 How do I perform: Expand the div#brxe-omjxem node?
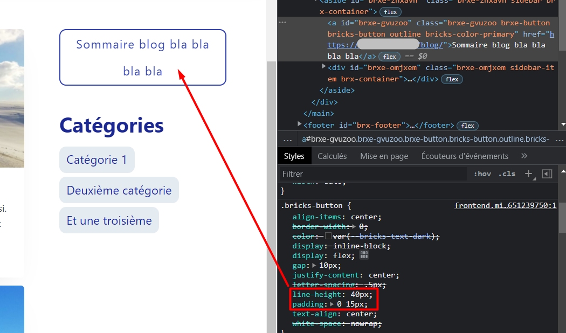324,66
